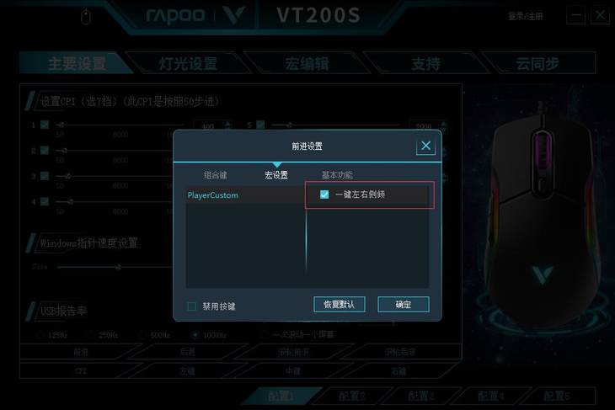Open the 宏编辑 main tab
The image size is (615, 410).
(x=307, y=63)
